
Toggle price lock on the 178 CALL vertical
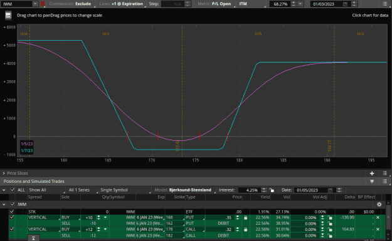[x=245, y=229]
